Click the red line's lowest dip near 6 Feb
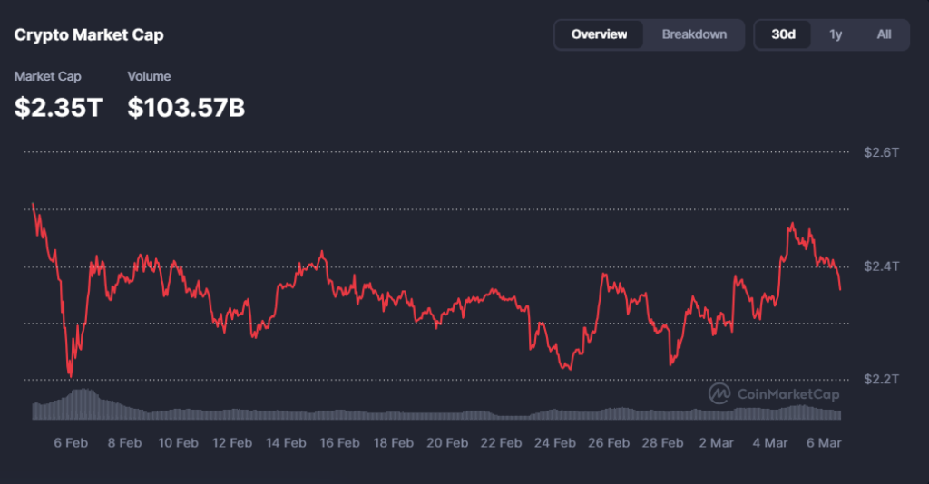 [70, 375]
